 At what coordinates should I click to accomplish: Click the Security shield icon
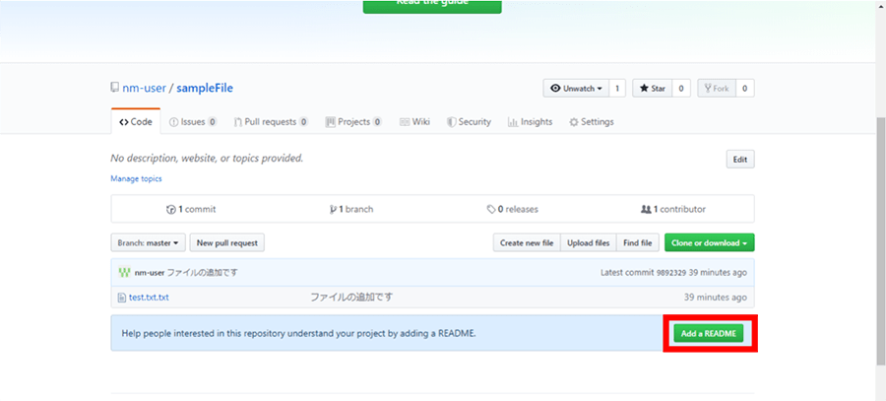[x=452, y=122]
